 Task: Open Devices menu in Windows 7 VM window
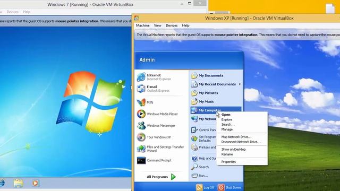[x=12, y=12]
